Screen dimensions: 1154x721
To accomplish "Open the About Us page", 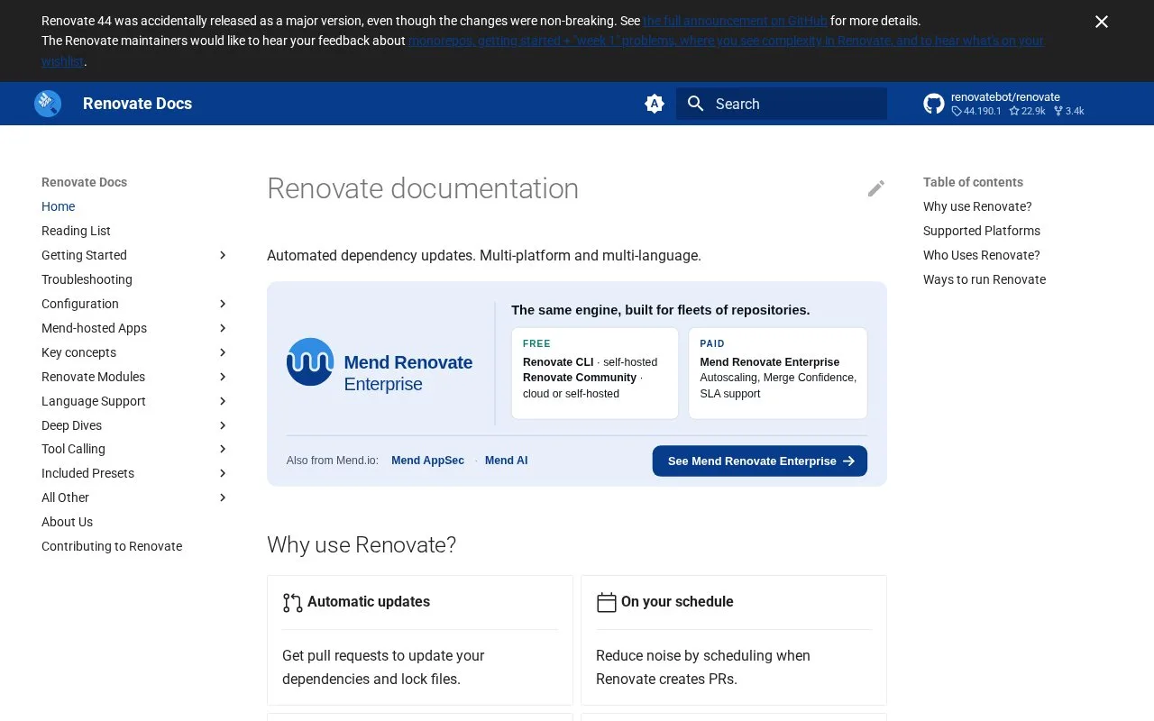I will tap(67, 522).
